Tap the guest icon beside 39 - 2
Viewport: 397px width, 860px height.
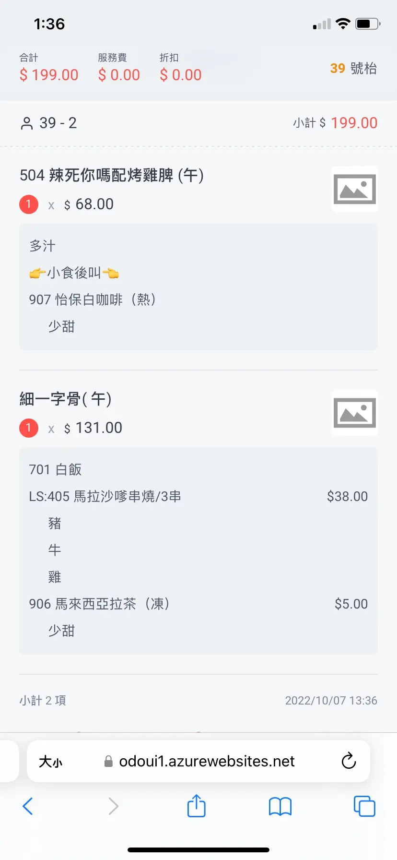tap(26, 123)
